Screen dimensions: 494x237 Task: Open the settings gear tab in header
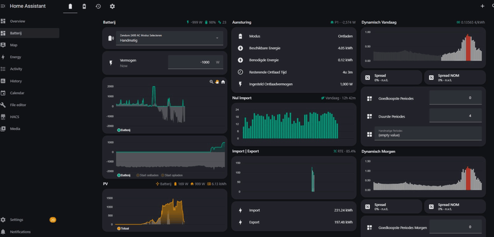112,6
